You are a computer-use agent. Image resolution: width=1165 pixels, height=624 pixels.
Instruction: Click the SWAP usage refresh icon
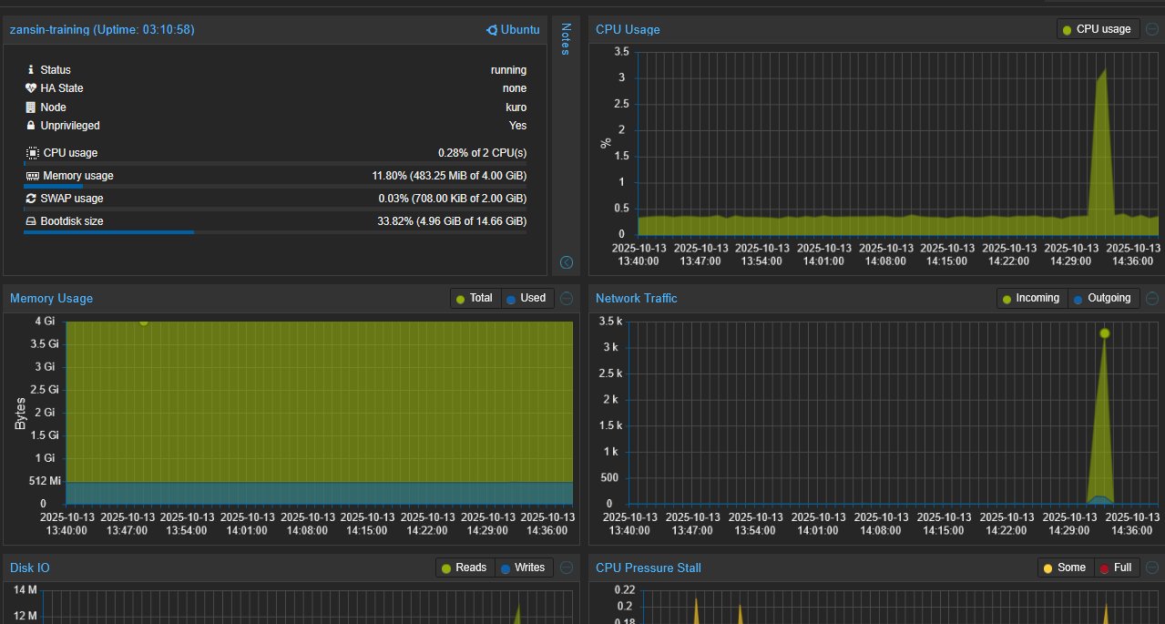[32, 199]
